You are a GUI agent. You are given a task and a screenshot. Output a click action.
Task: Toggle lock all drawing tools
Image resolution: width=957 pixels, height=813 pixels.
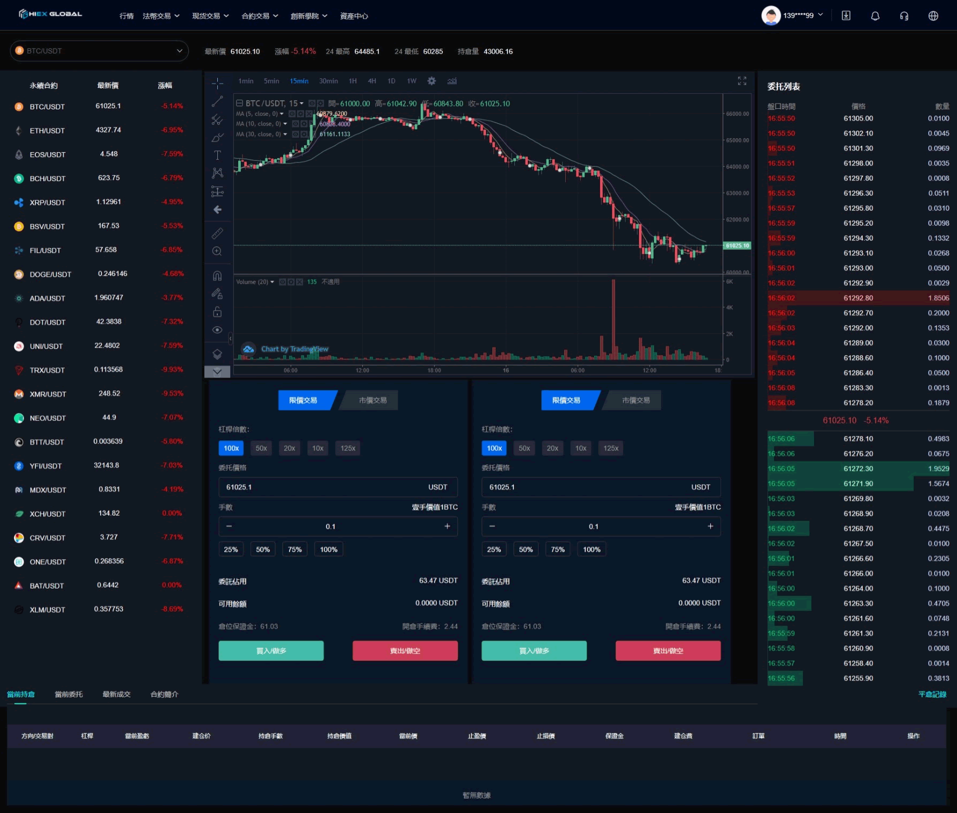click(217, 312)
